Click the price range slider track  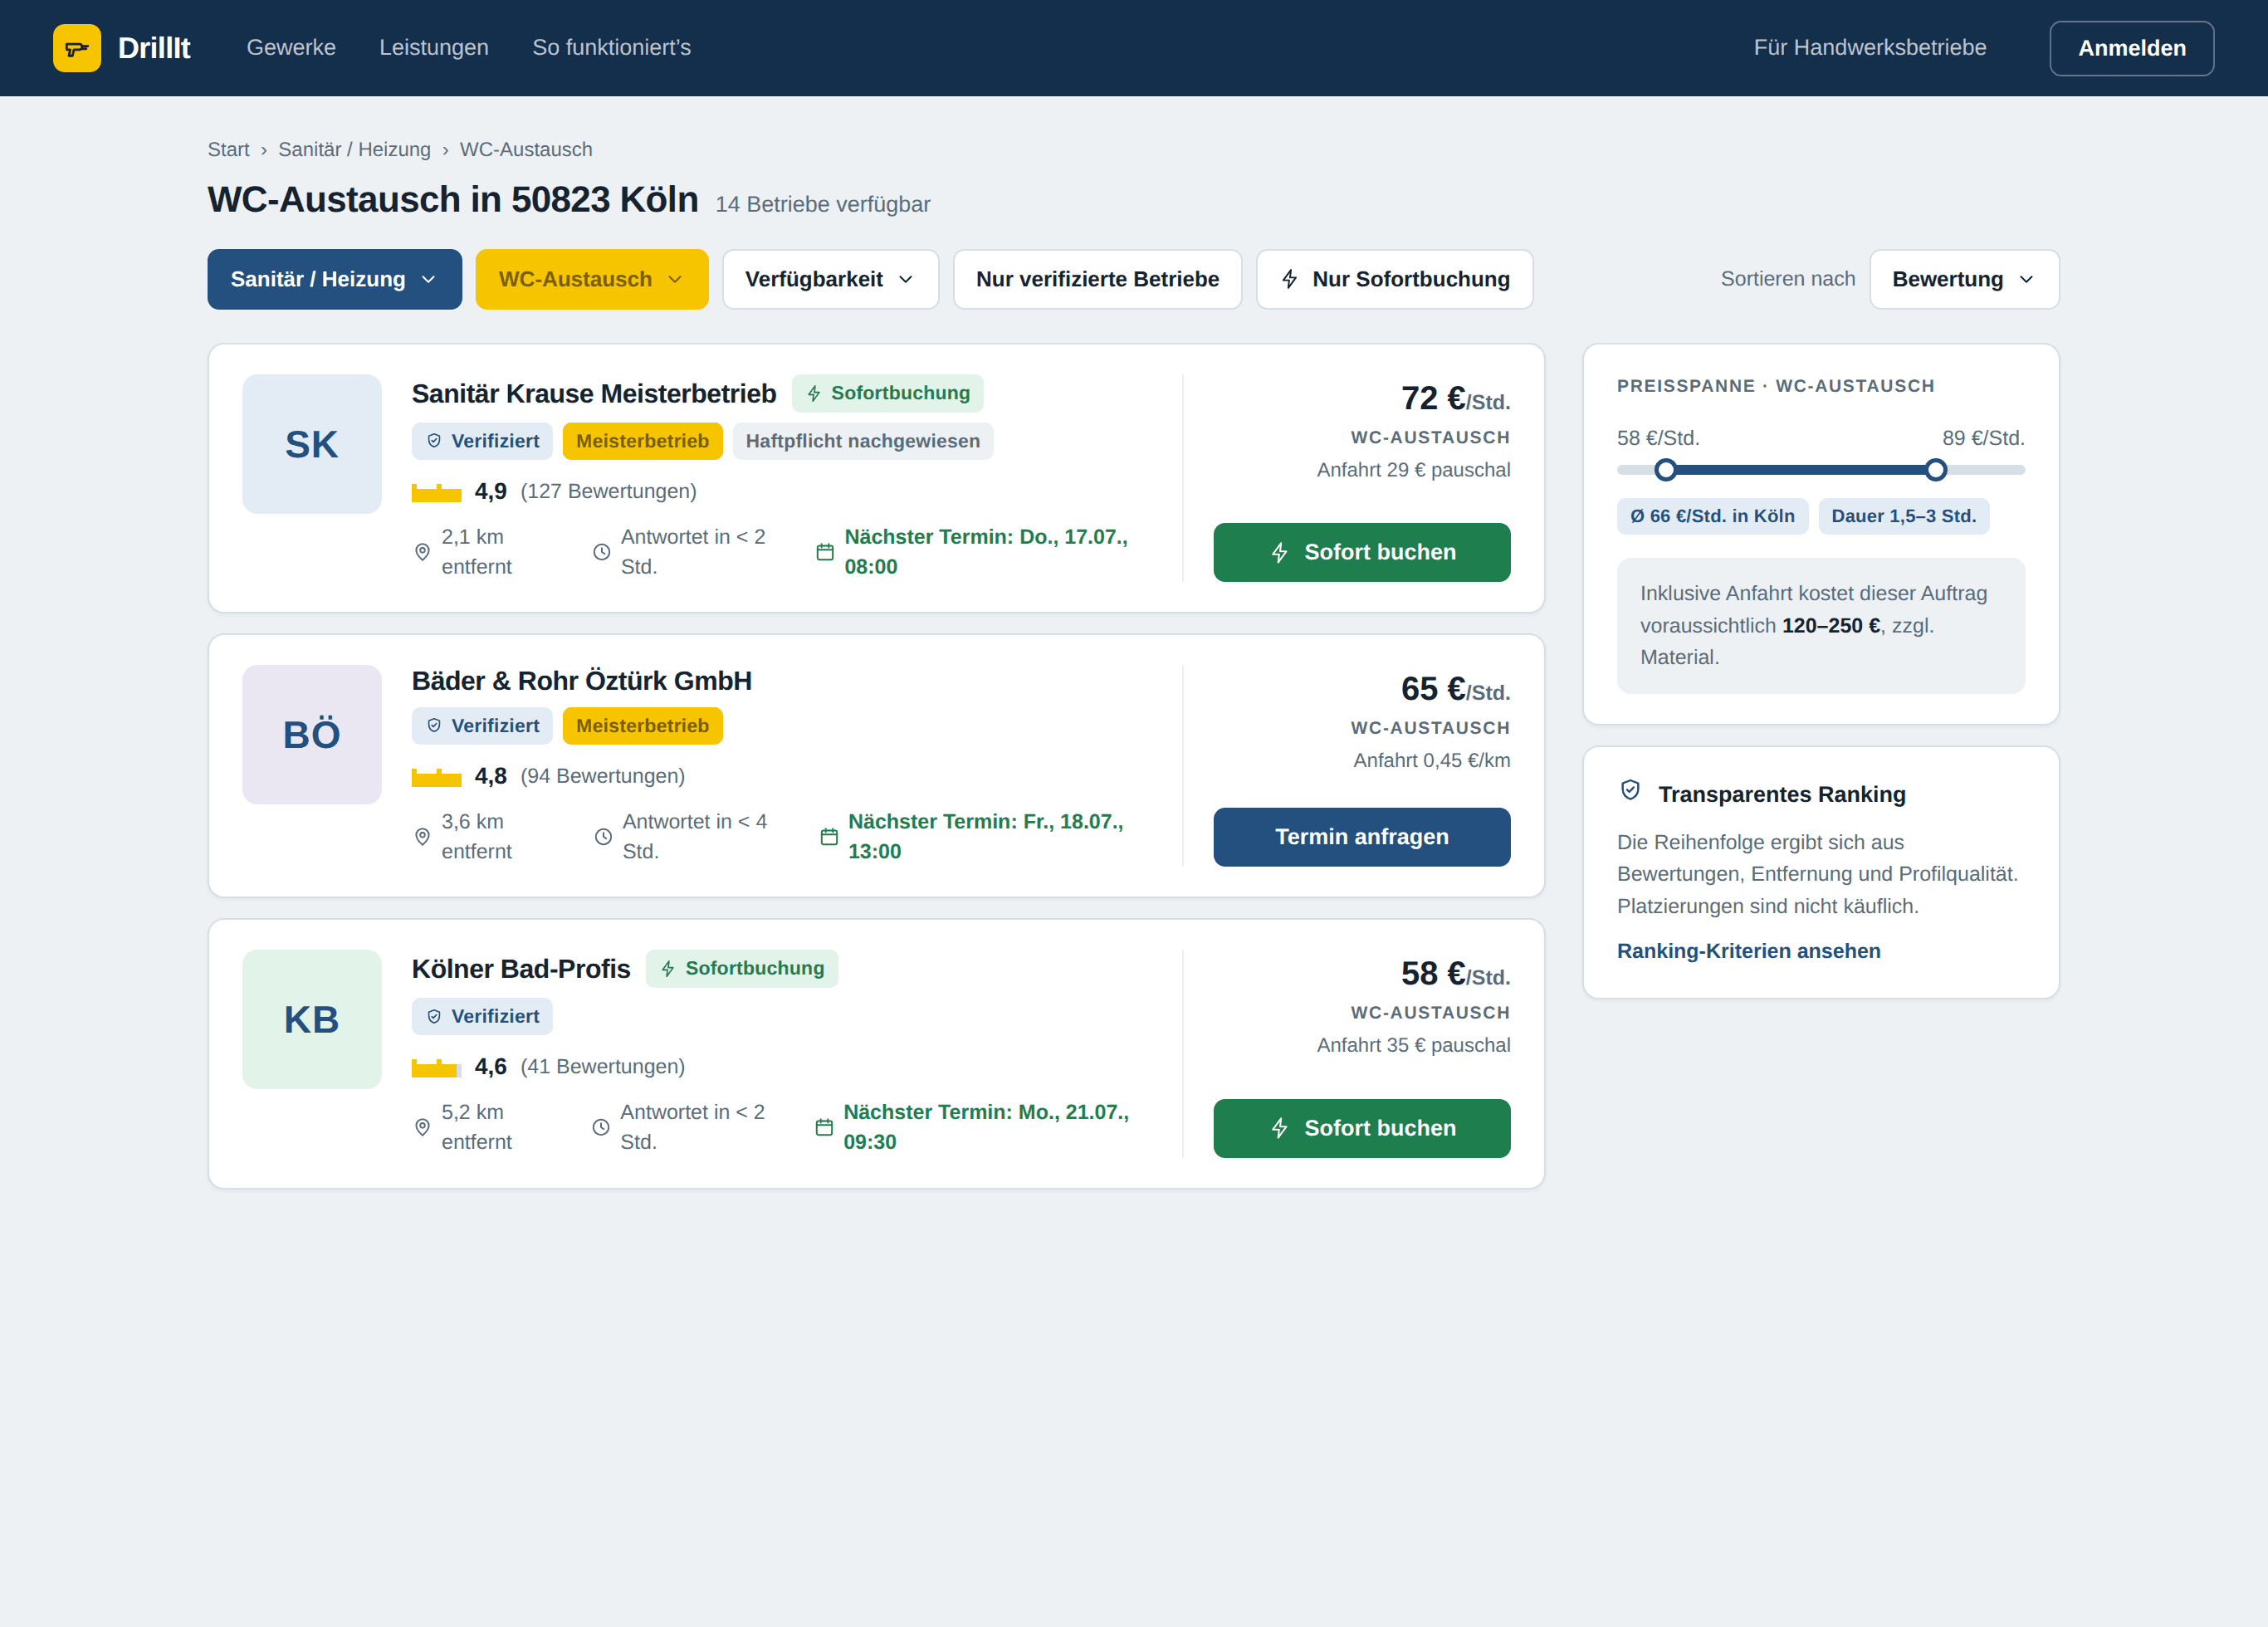(x=1820, y=470)
